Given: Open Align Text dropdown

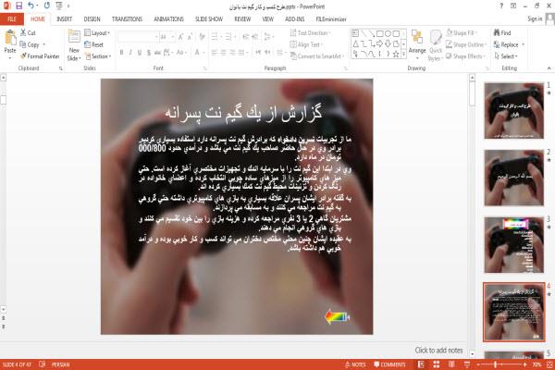Looking at the screenshot, I should pos(306,44).
